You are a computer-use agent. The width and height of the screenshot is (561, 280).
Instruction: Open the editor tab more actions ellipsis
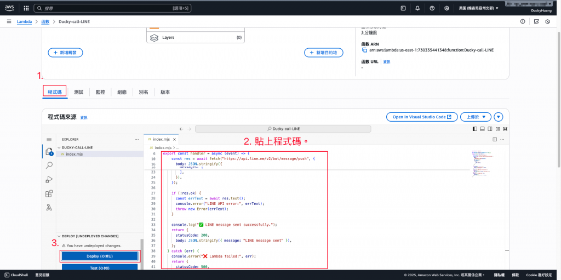(x=503, y=139)
